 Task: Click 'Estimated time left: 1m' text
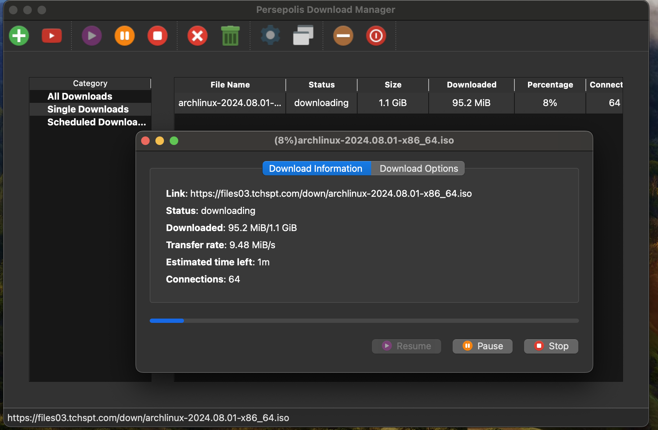(x=218, y=262)
